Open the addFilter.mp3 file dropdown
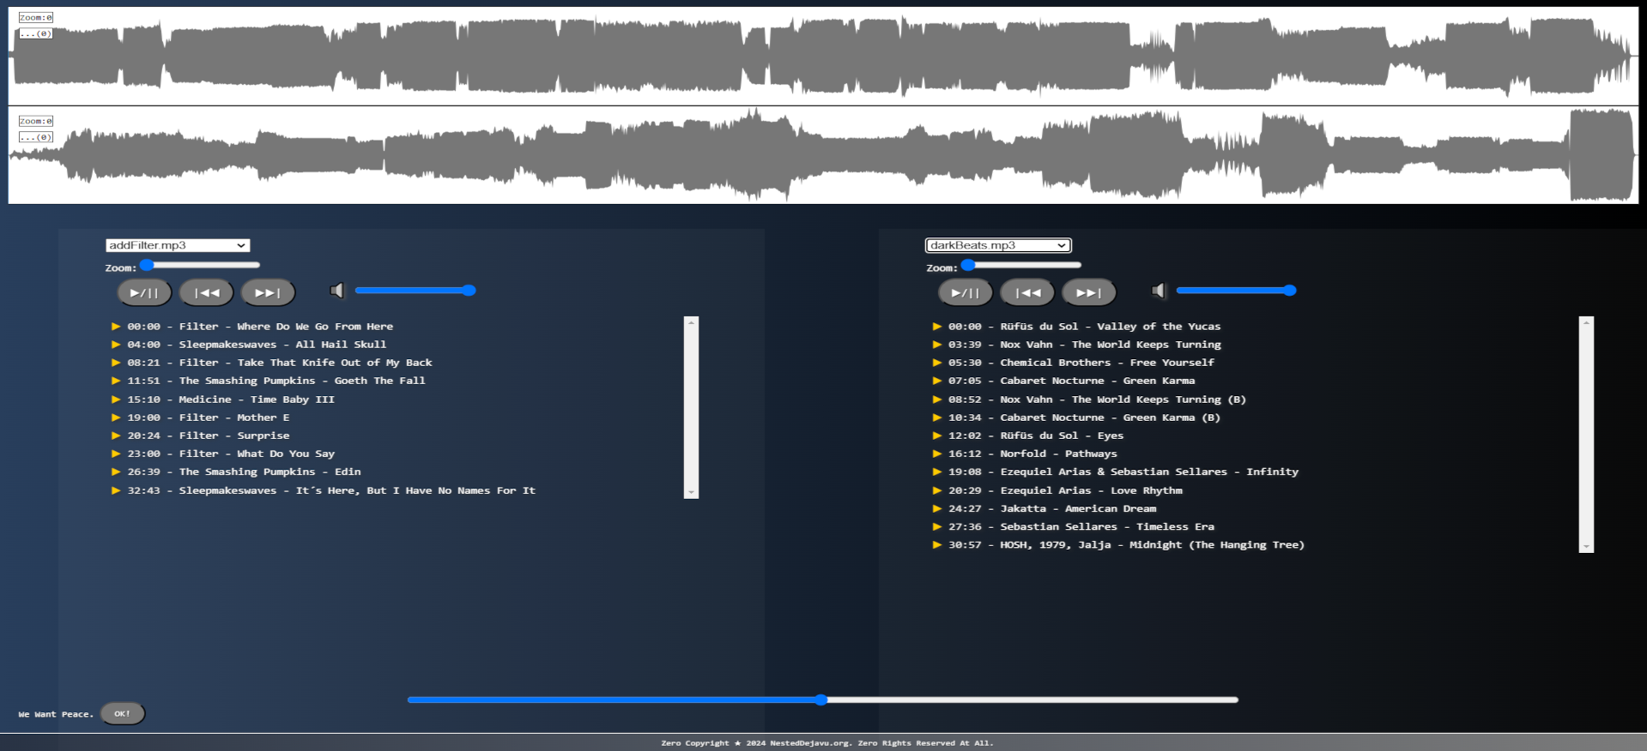Viewport: 1647px width, 751px height. click(178, 245)
